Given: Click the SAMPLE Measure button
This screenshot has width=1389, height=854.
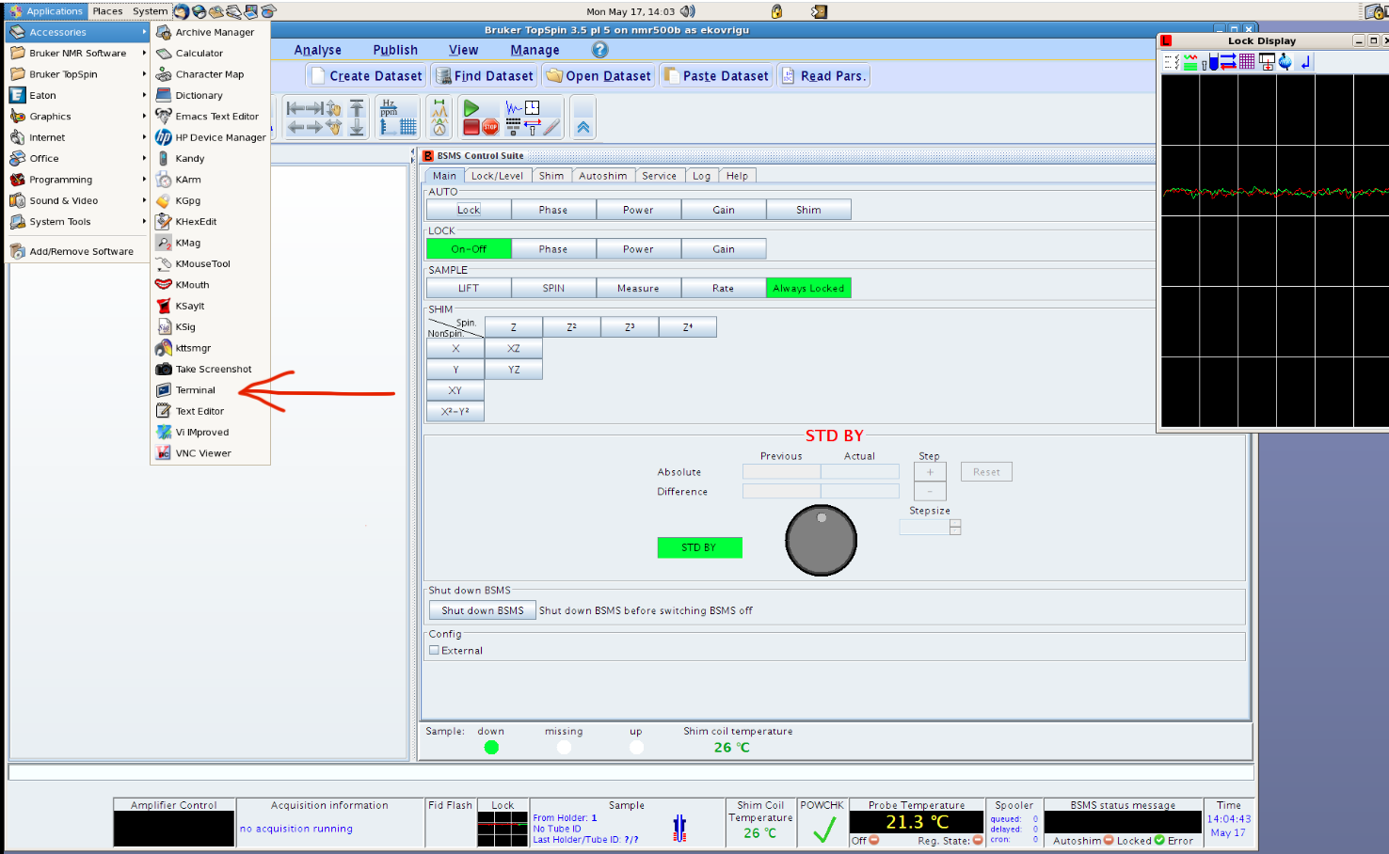Looking at the screenshot, I should (x=638, y=289).
